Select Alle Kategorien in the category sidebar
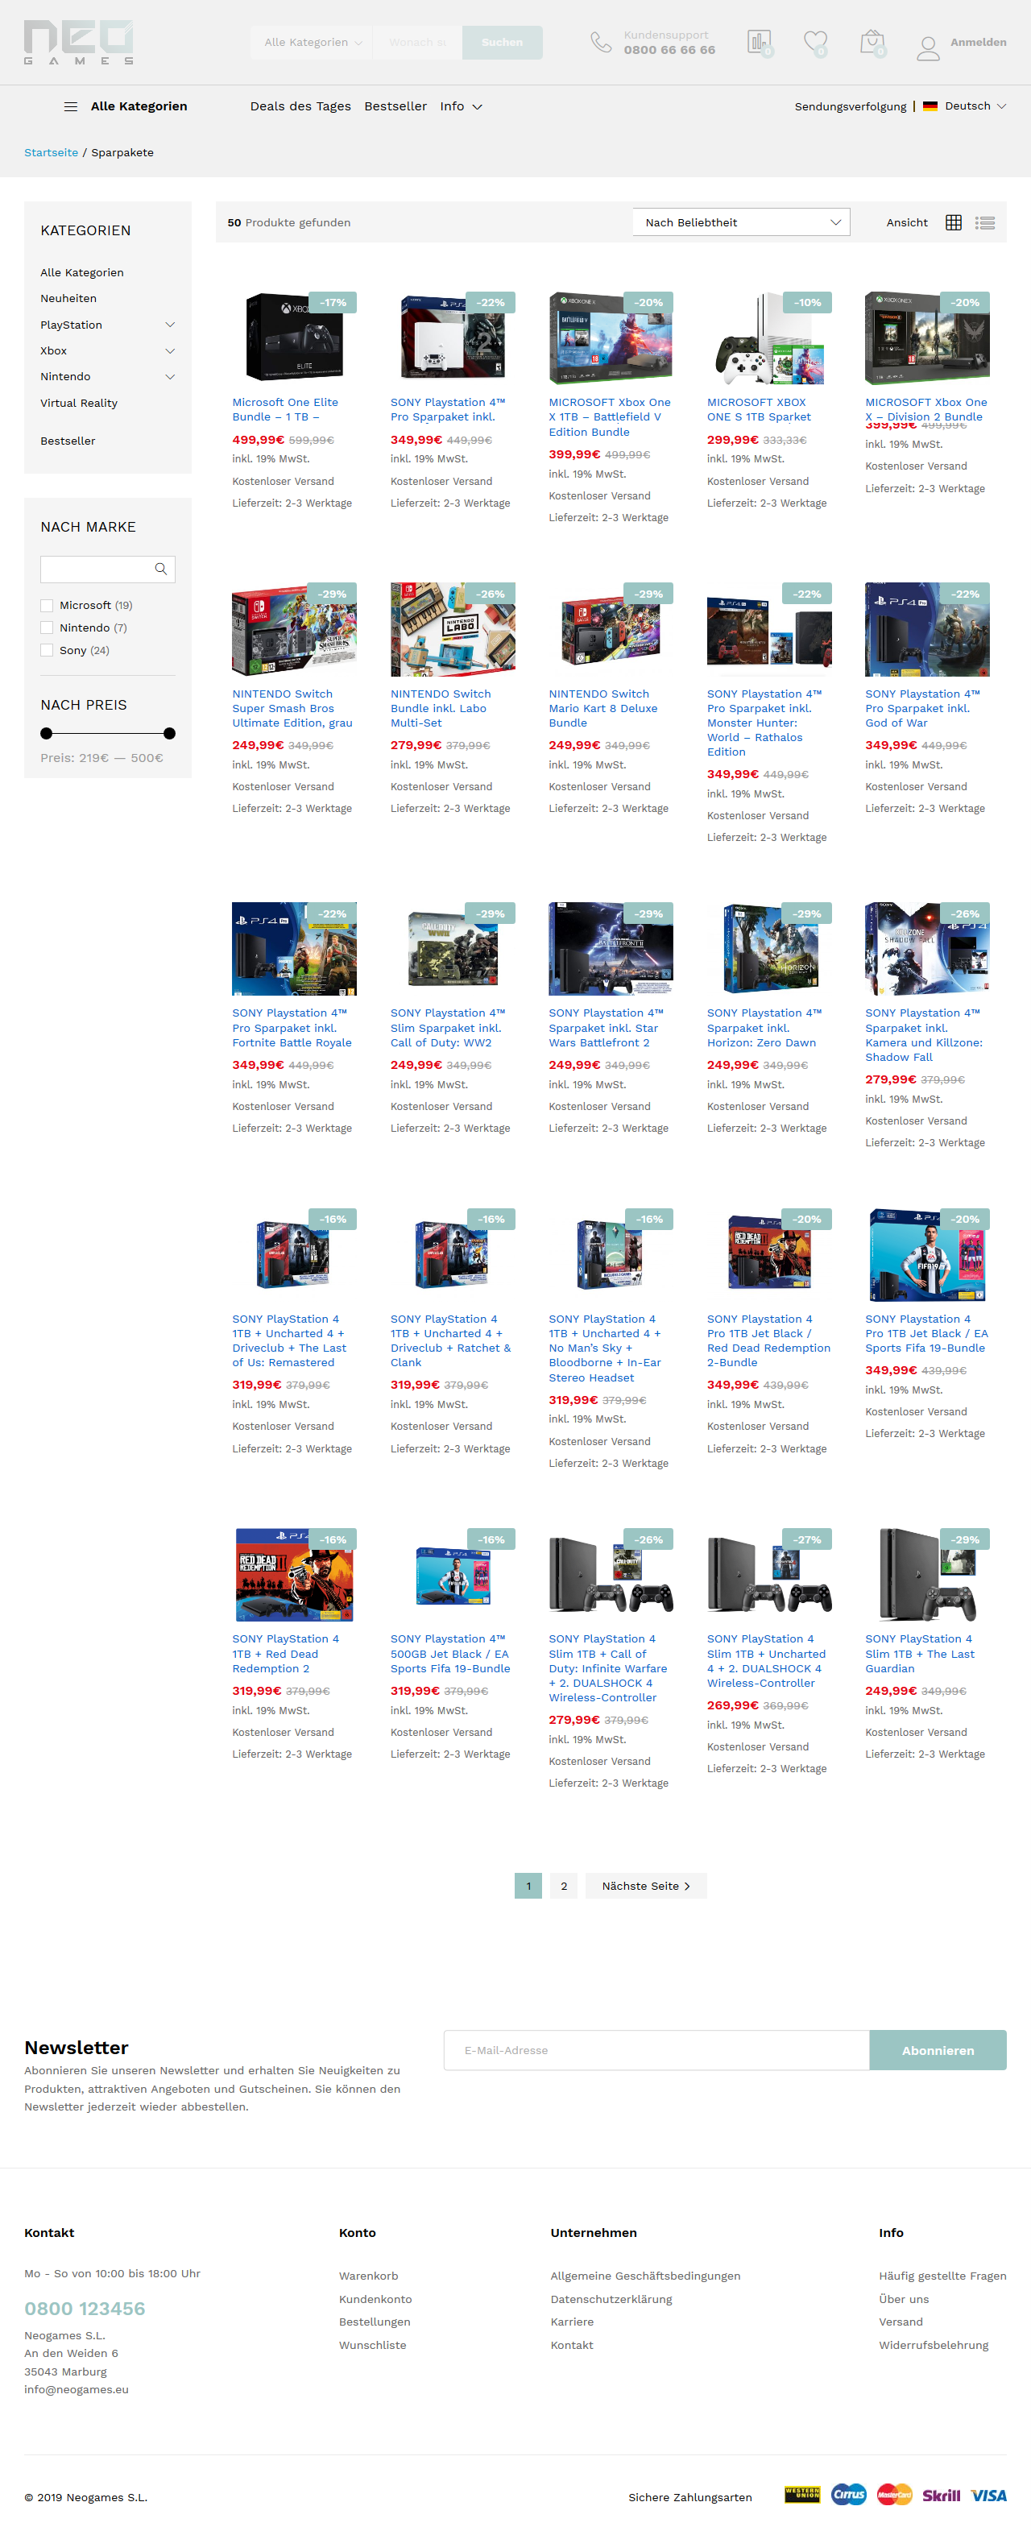 click(x=81, y=273)
